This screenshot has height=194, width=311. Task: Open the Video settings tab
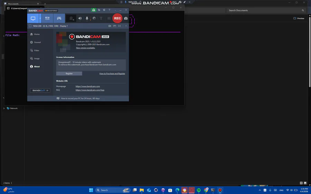(35, 50)
